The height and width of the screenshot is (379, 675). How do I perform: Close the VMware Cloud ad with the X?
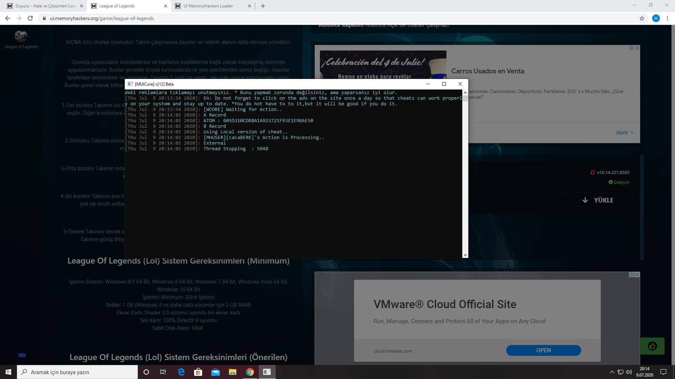pyautogui.click(x=637, y=274)
